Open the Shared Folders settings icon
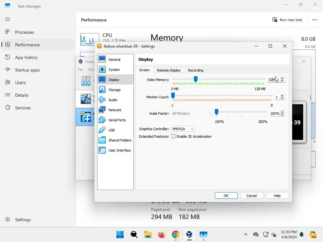The width and height of the screenshot is (323, 242). 102,140
